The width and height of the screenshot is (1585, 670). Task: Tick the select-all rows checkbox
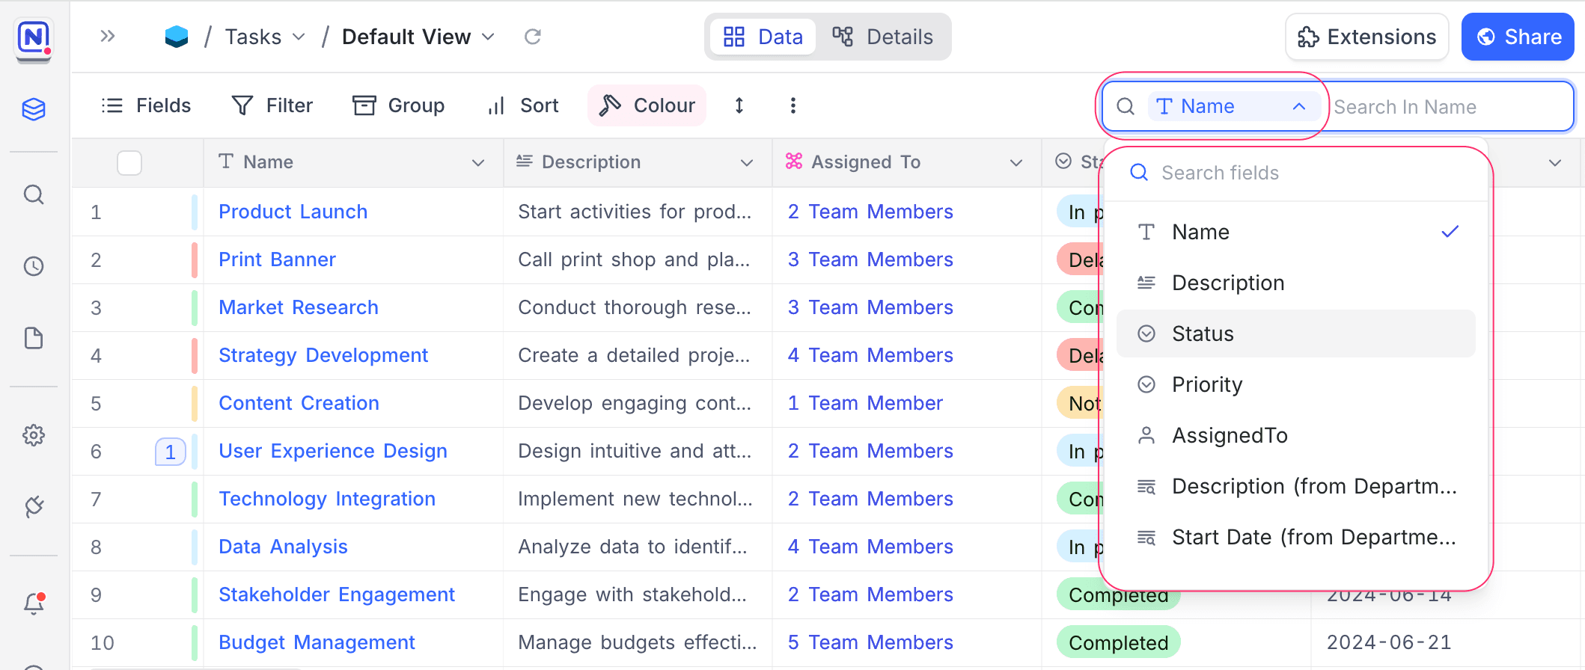pyautogui.click(x=129, y=162)
